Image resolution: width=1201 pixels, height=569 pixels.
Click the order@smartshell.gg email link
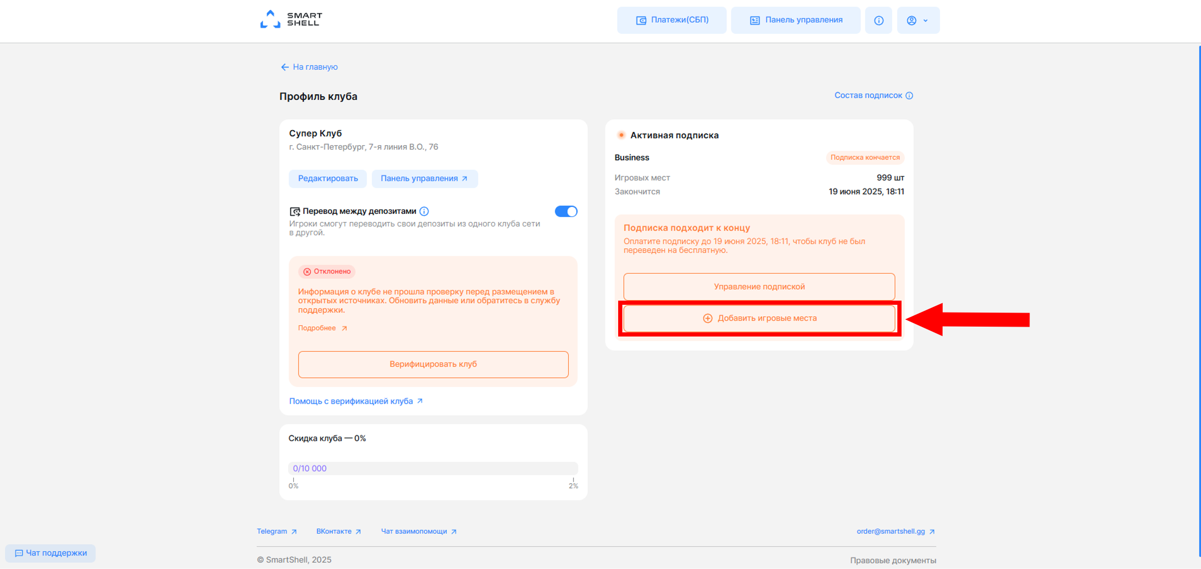[x=896, y=532]
